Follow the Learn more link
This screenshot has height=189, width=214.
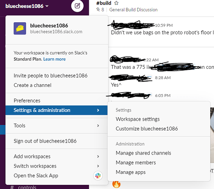(x=54, y=59)
